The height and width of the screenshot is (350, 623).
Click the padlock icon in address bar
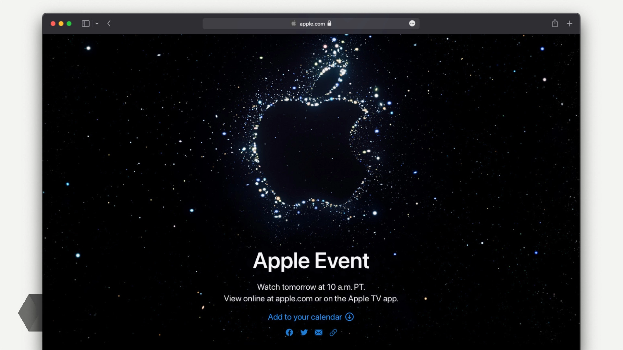point(329,23)
